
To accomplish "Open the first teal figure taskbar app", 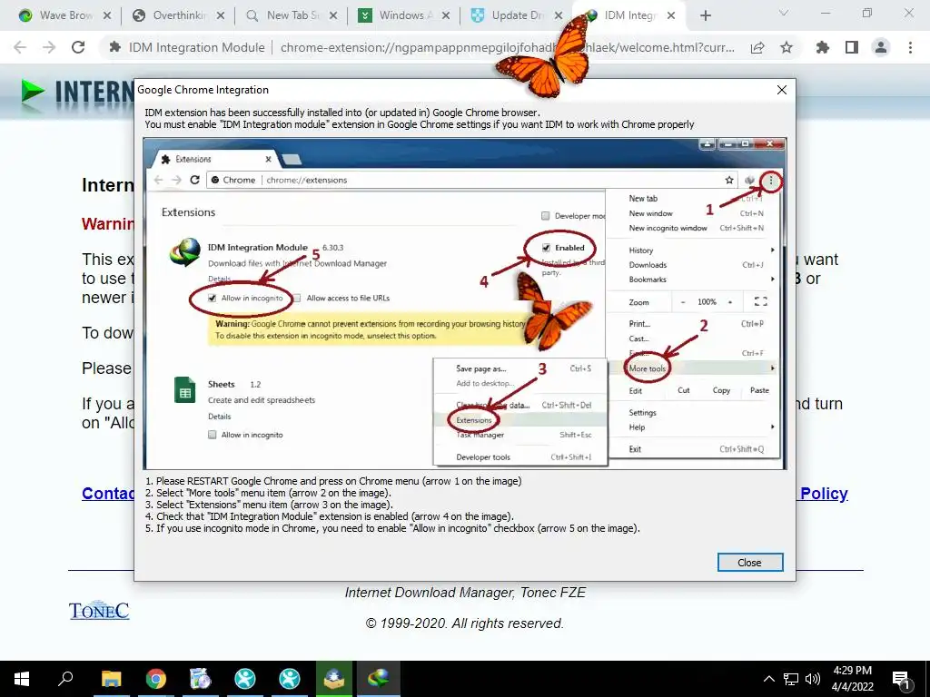I will click(x=244, y=679).
